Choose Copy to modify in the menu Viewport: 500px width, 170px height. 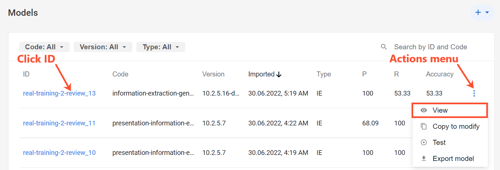(450, 126)
